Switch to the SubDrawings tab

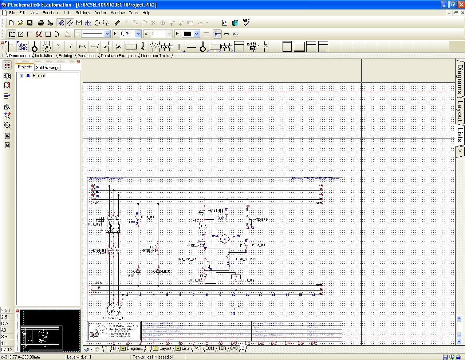[47, 67]
